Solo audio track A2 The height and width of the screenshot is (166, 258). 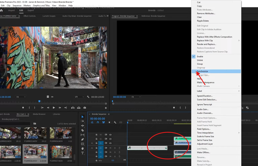115,152
